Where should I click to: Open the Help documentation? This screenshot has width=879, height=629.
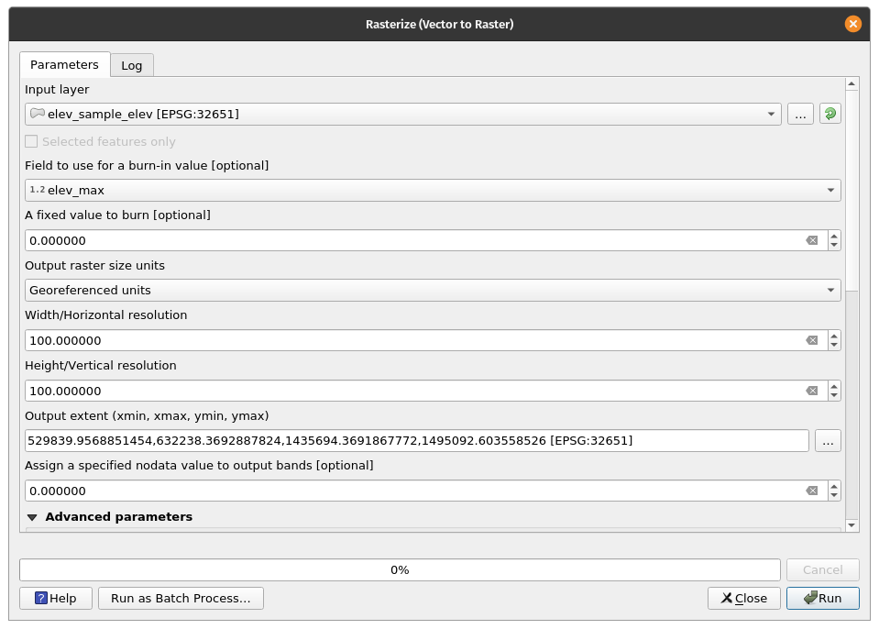pyautogui.click(x=55, y=598)
